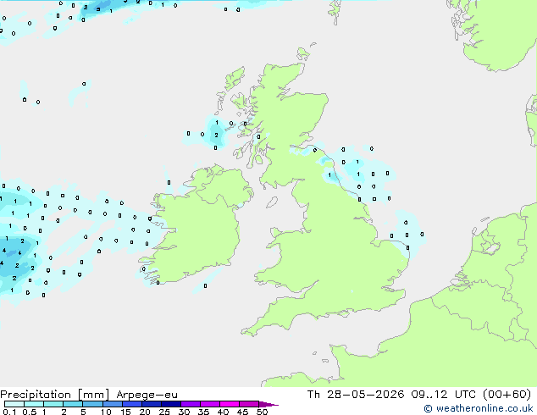This screenshot has width=537, height=415.
Task: Click the legend swatch between 30 and 35
Action: (x=191, y=404)
